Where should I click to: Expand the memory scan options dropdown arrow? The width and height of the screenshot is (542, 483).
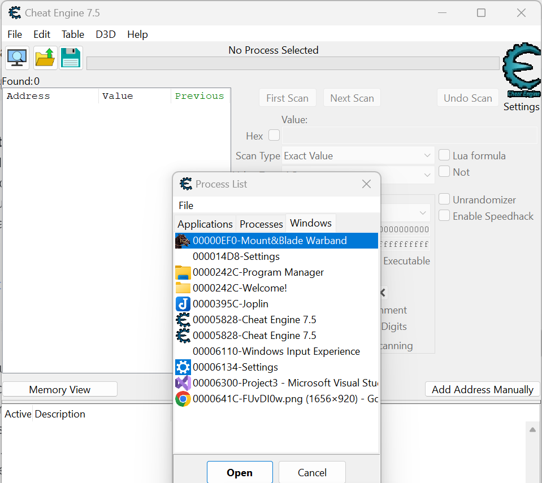coord(423,213)
